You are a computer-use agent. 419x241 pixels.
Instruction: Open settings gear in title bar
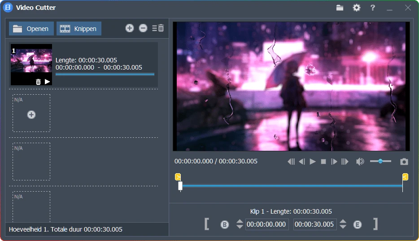[x=357, y=8]
